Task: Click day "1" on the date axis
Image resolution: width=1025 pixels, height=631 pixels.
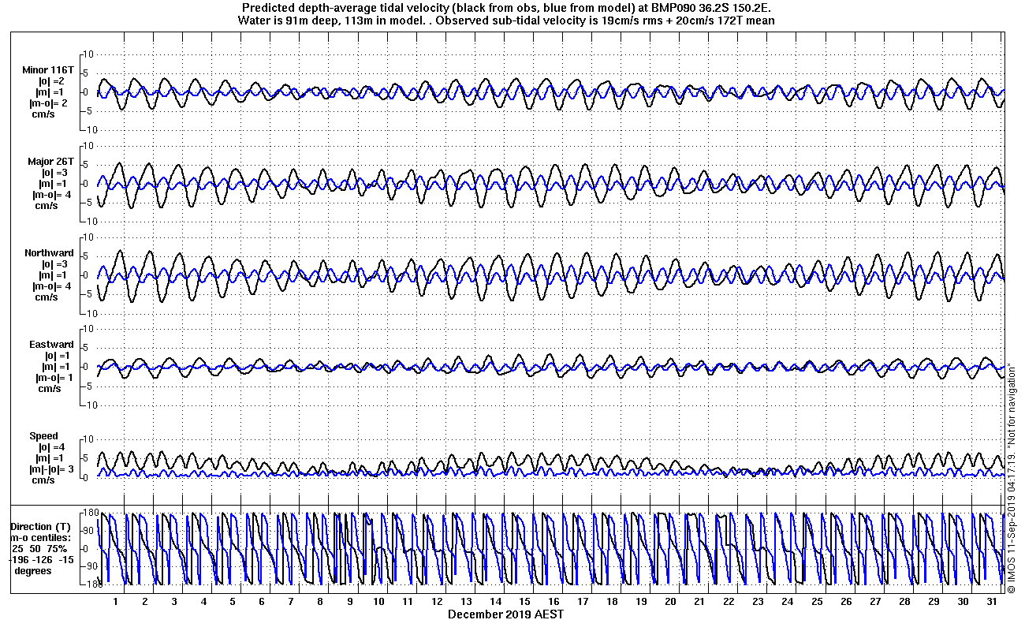Action: [x=116, y=601]
